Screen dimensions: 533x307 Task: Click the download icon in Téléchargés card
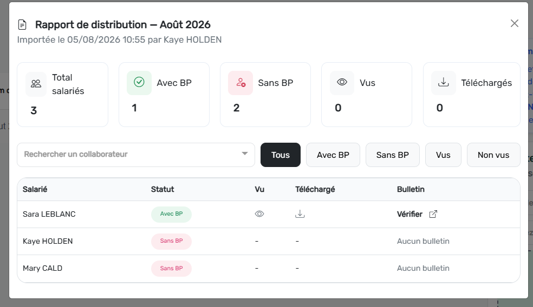tap(443, 82)
